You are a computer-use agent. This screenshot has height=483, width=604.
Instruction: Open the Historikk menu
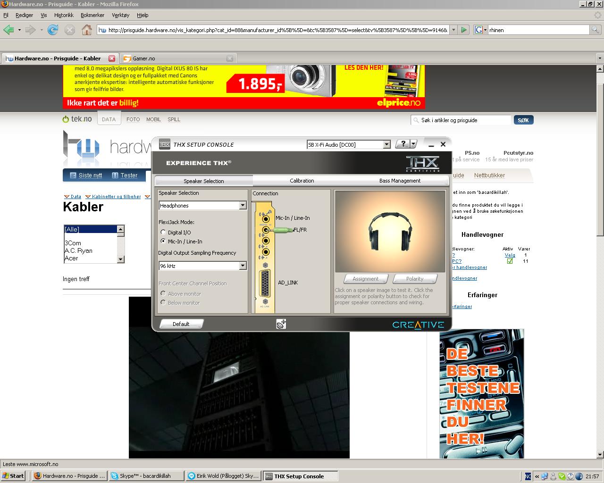[64, 15]
